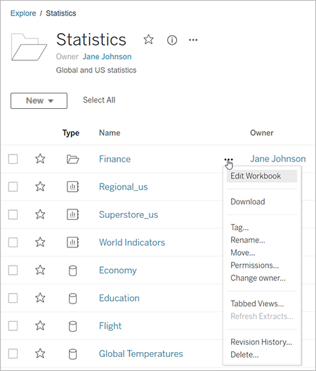The height and width of the screenshot is (371, 316).
Task: Tick the World Indicators row checkbox
Action: (x=13, y=242)
